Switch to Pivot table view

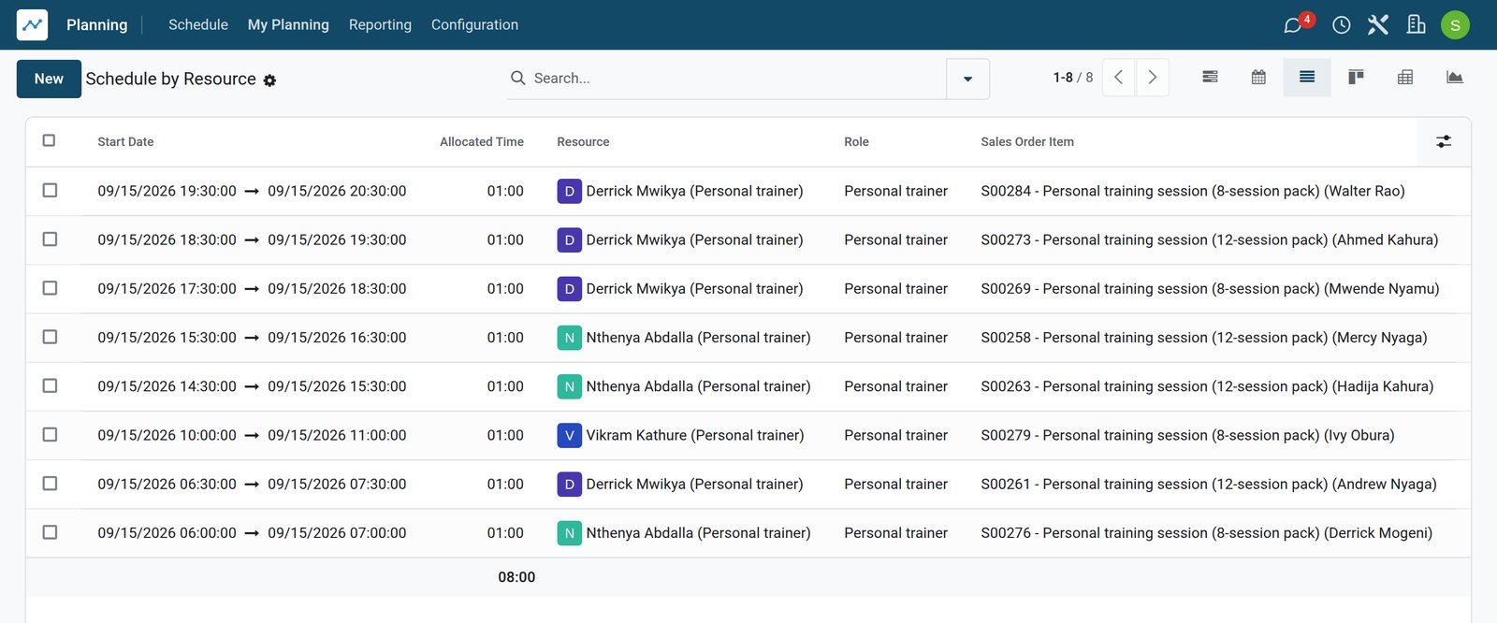(x=1404, y=78)
